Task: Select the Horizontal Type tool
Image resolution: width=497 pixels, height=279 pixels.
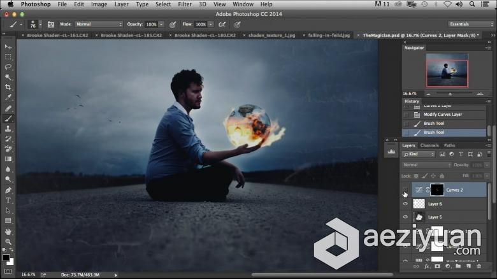Action: click(8, 201)
